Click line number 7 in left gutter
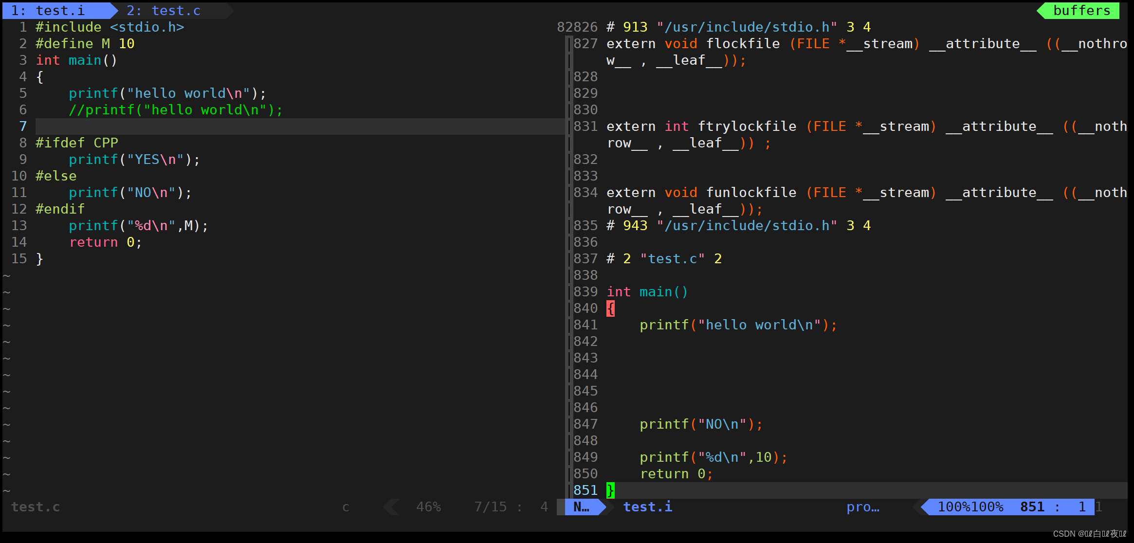The image size is (1134, 543). pos(23,127)
